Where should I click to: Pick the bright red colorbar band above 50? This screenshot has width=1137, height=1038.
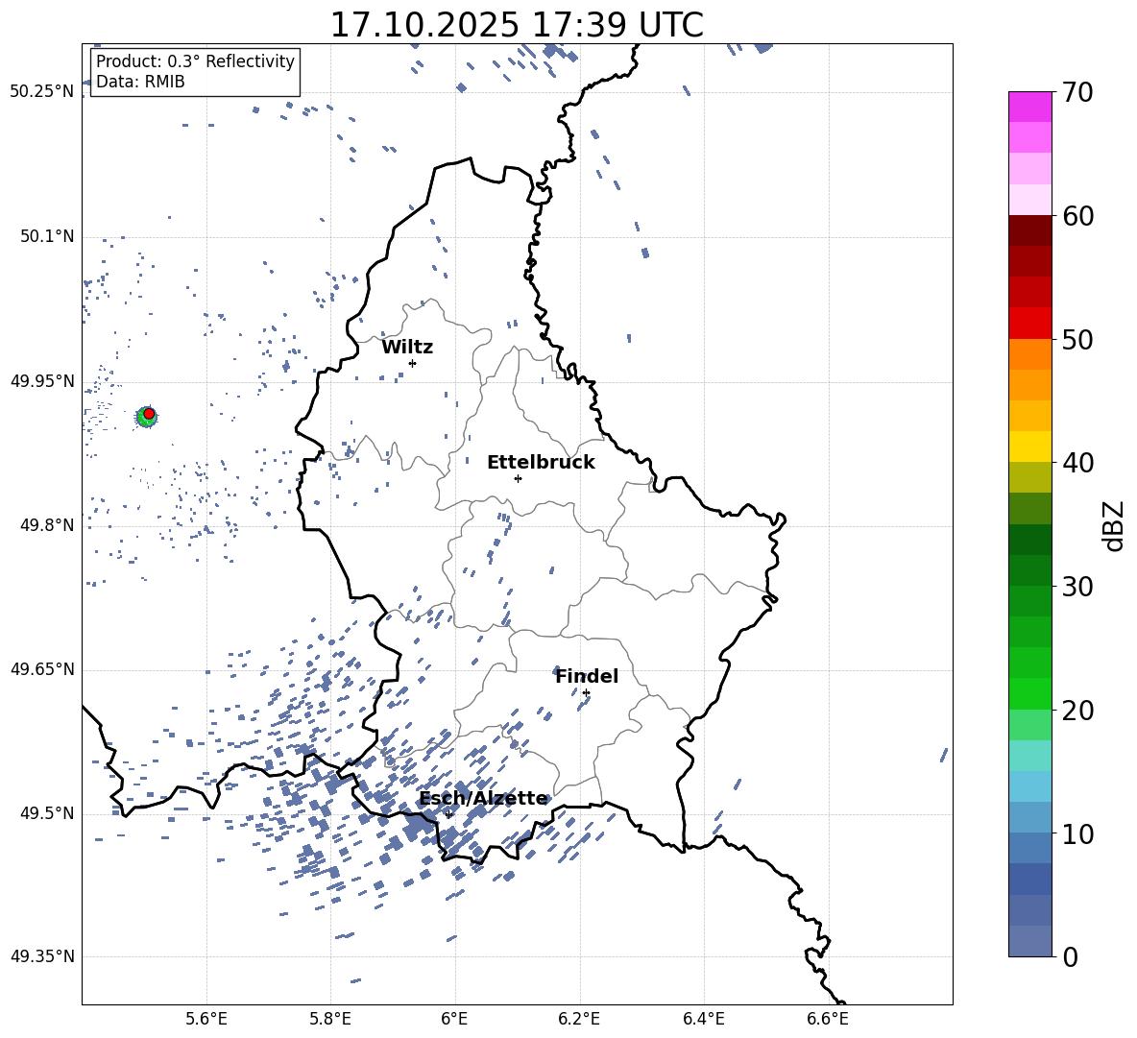[1029, 323]
